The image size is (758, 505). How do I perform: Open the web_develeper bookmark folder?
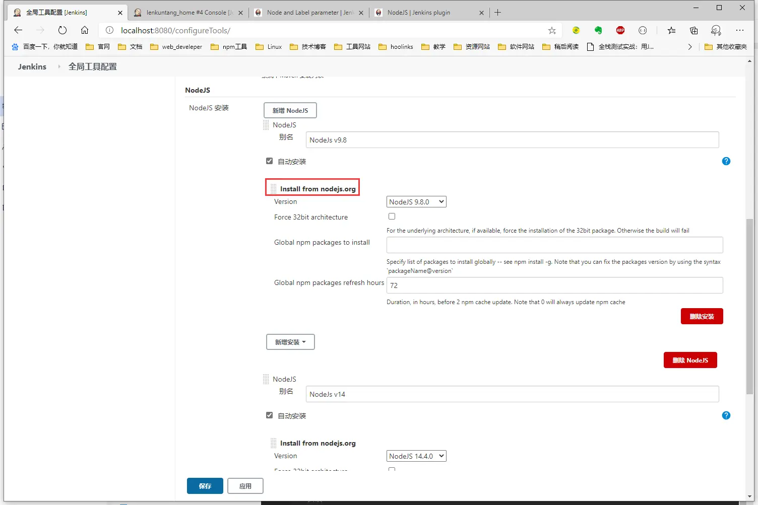pos(176,47)
